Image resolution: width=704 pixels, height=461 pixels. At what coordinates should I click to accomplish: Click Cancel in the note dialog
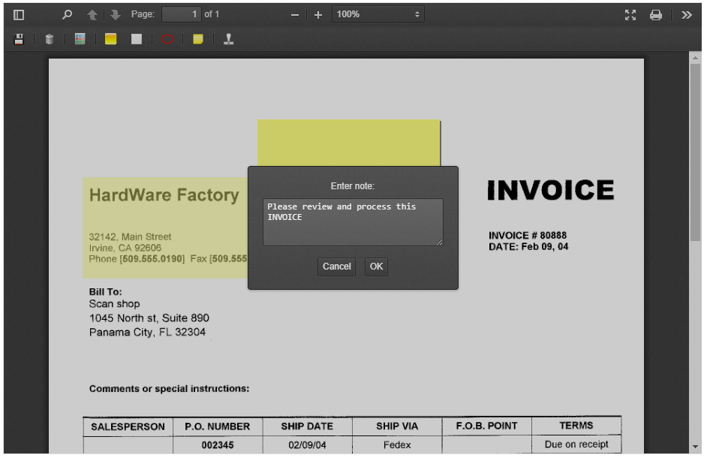[336, 267]
